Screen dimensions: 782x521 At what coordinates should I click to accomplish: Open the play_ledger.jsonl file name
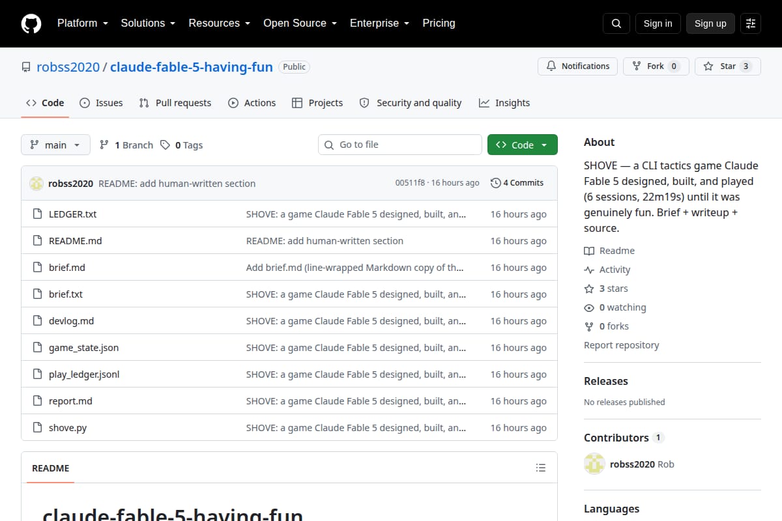click(x=84, y=374)
